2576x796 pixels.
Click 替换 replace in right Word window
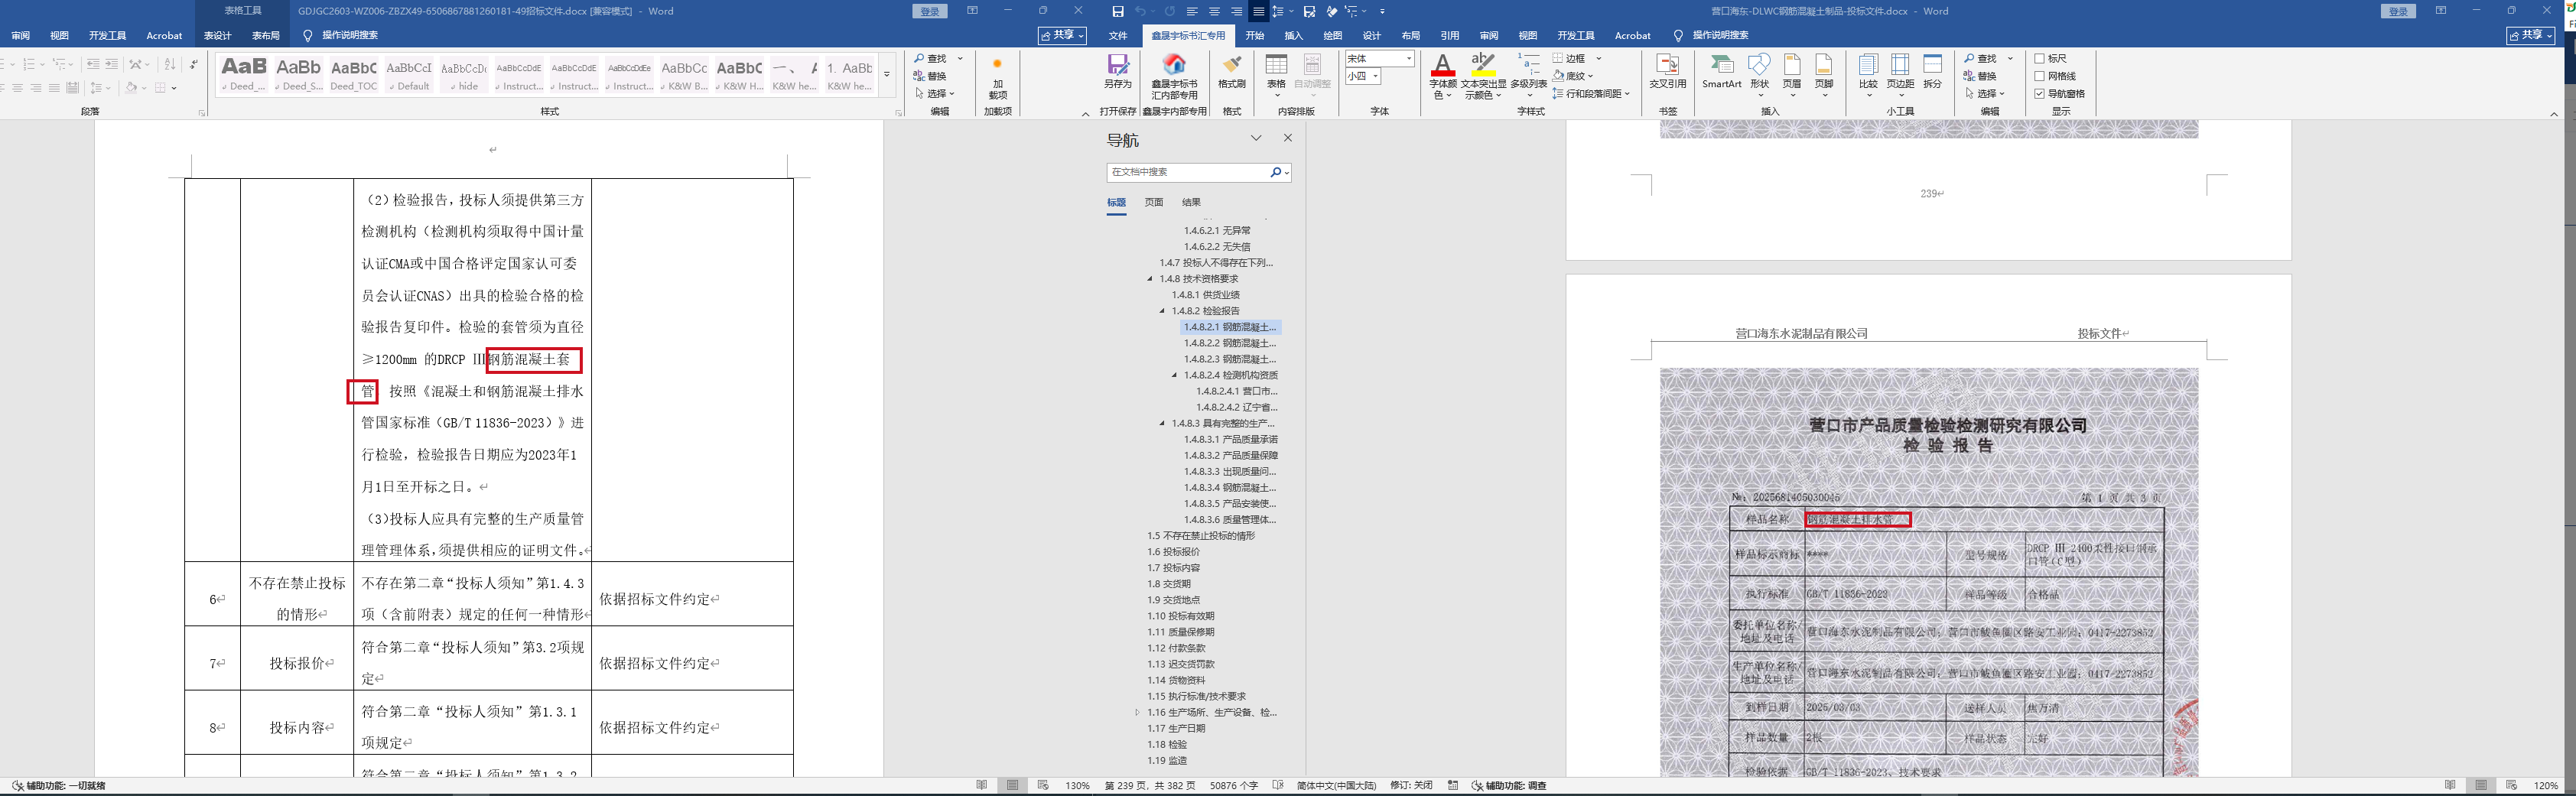[x=1979, y=76]
